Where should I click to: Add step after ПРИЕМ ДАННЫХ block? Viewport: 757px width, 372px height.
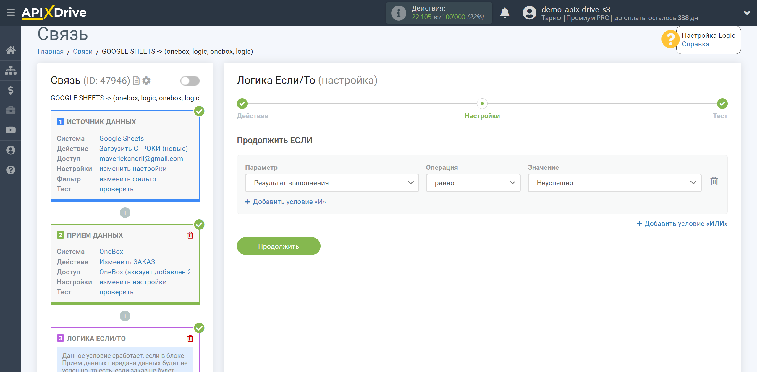pyautogui.click(x=125, y=316)
